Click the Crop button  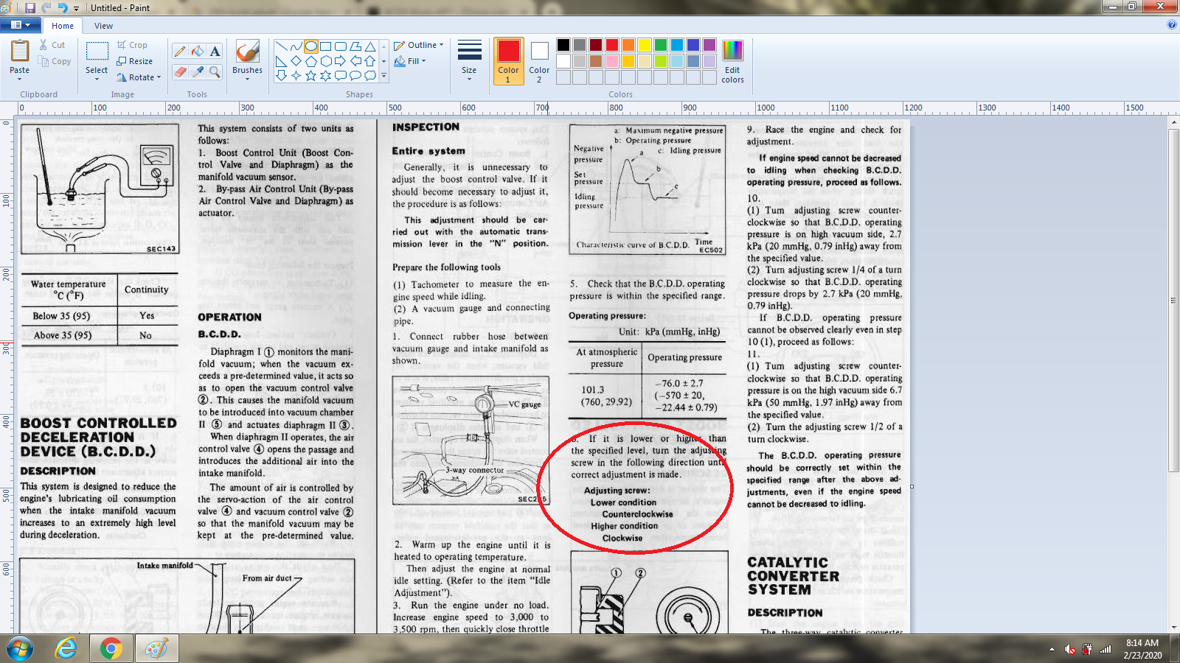pyautogui.click(x=132, y=45)
